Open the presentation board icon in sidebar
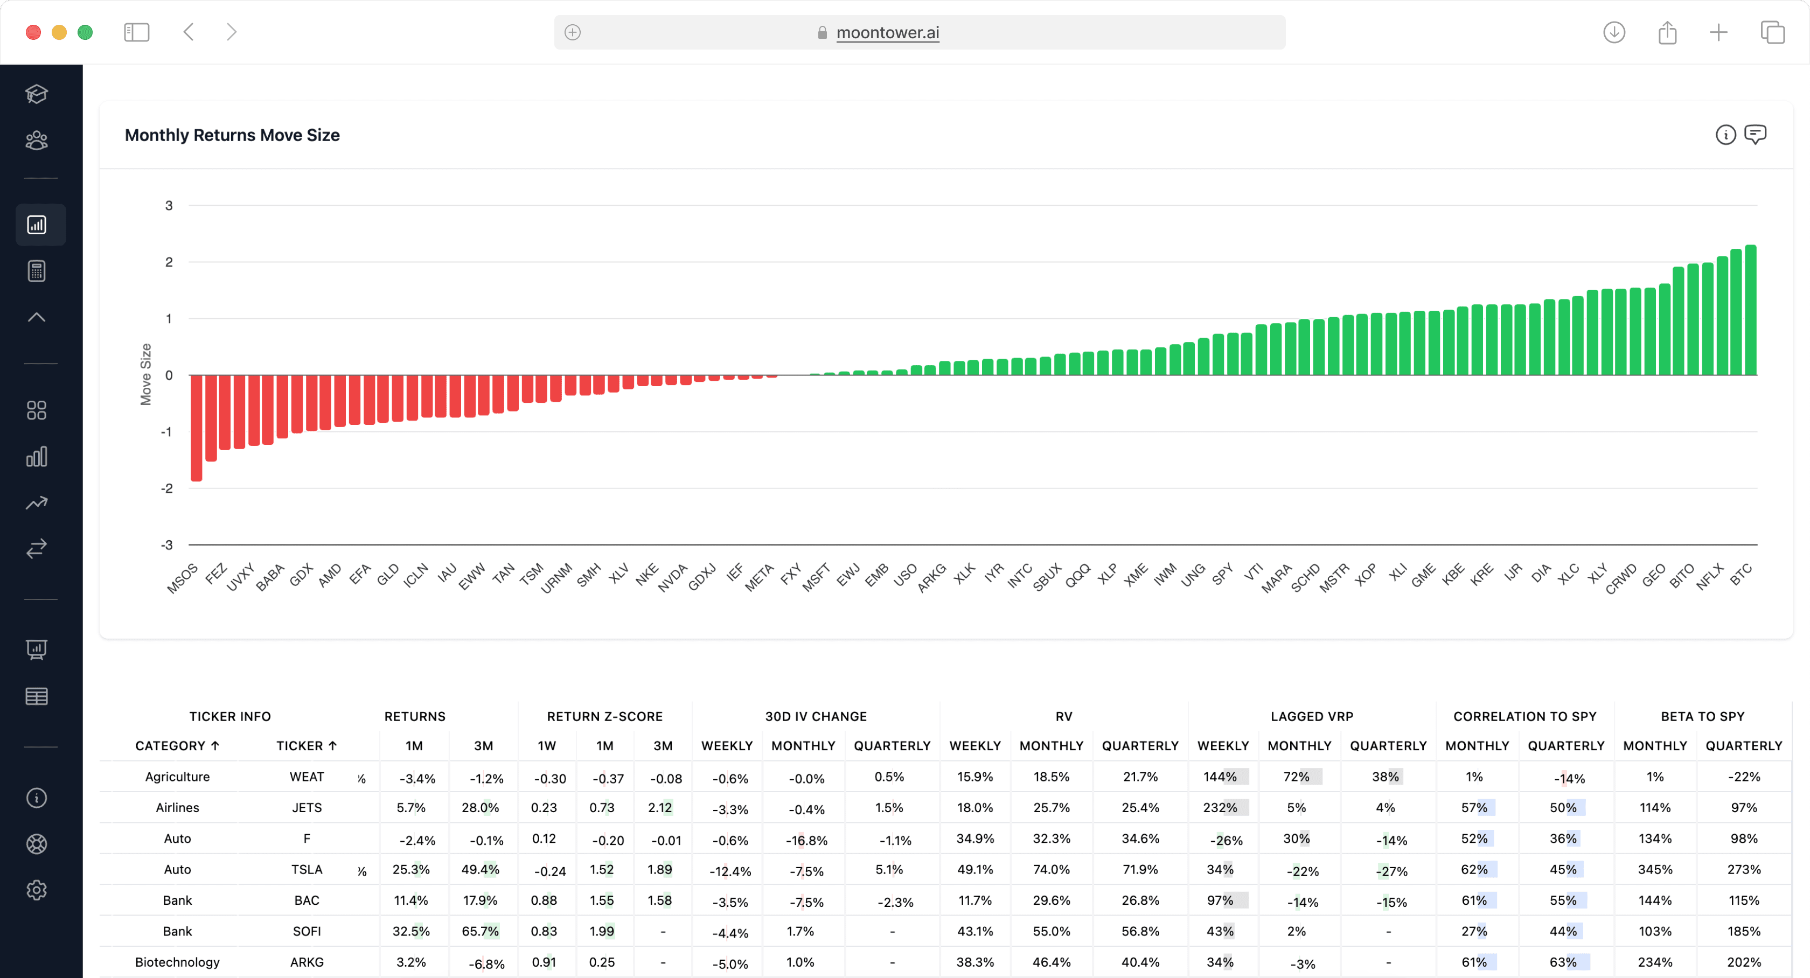The width and height of the screenshot is (1810, 978). (x=37, y=649)
